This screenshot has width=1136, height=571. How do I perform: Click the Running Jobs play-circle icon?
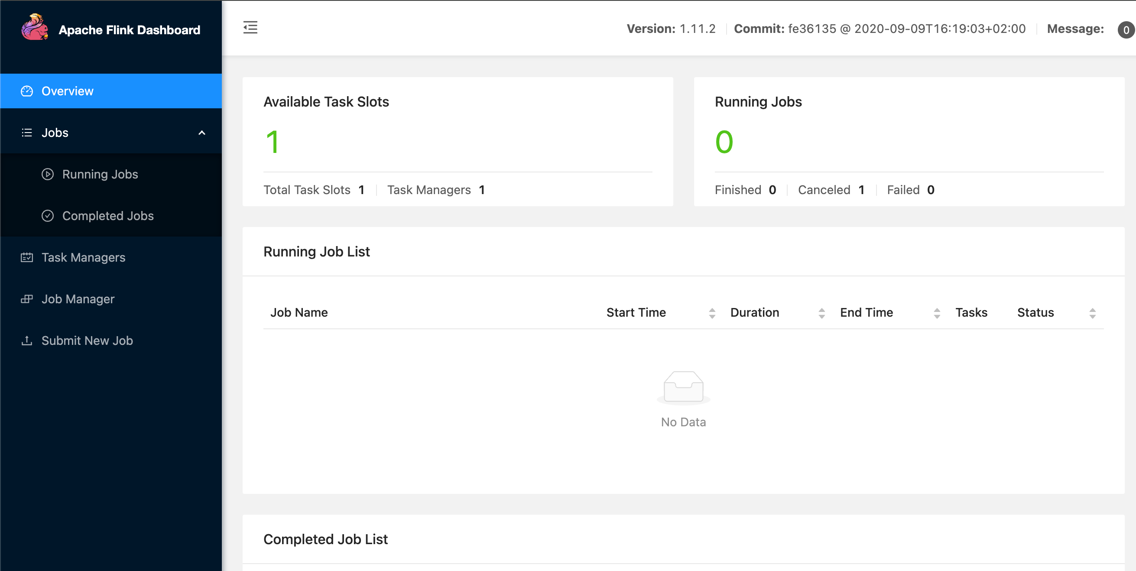point(48,174)
